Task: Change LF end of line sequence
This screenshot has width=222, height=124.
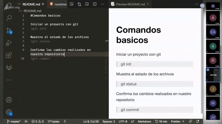Action: 133,122
